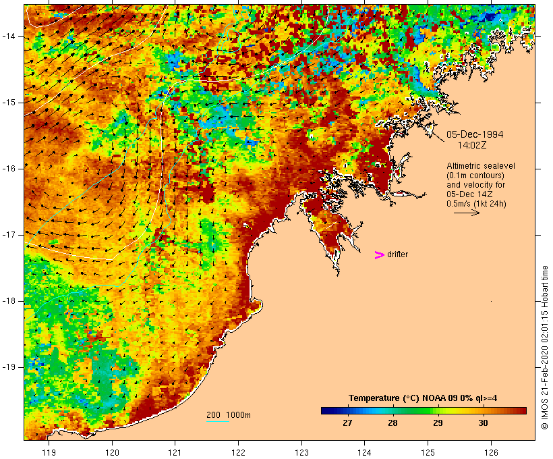This screenshot has width=553, height=459.
Task: Click the color bar label '28'
Action: coord(392,423)
